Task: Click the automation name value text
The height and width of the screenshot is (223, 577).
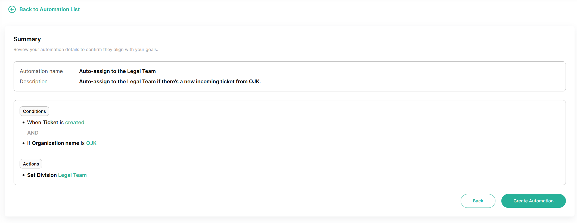Action: coord(117,71)
